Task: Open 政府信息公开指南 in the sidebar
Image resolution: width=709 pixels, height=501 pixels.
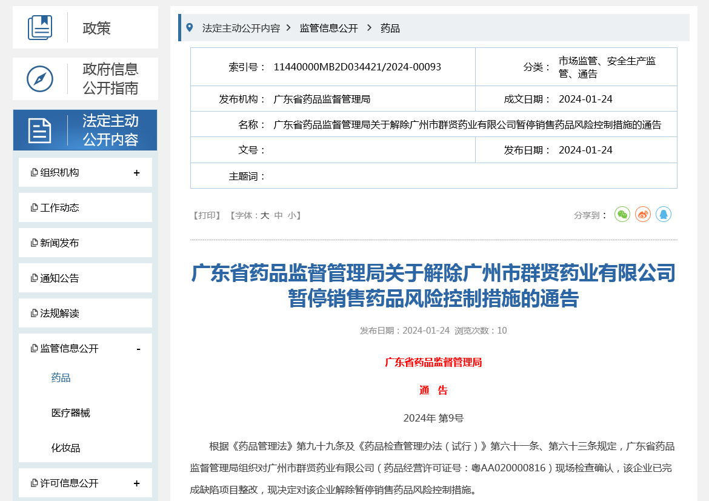Action: pyautogui.click(x=85, y=79)
